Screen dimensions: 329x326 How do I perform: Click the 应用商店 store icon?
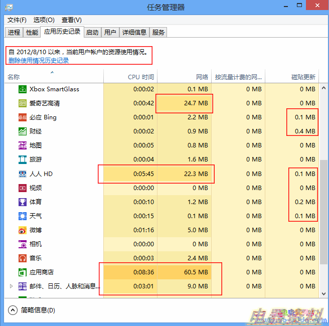click(x=23, y=272)
